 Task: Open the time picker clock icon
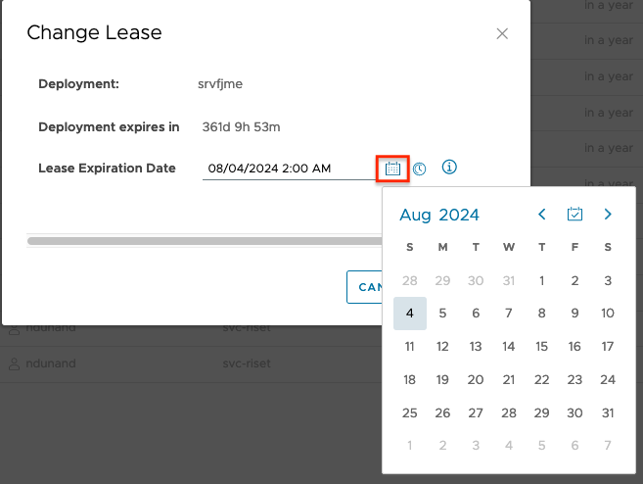coord(419,169)
